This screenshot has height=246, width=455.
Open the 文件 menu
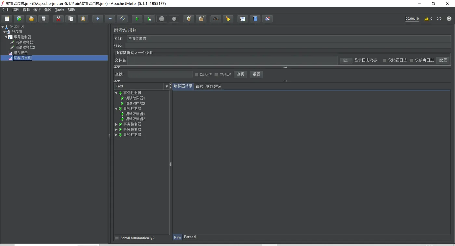(x=5, y=10)
